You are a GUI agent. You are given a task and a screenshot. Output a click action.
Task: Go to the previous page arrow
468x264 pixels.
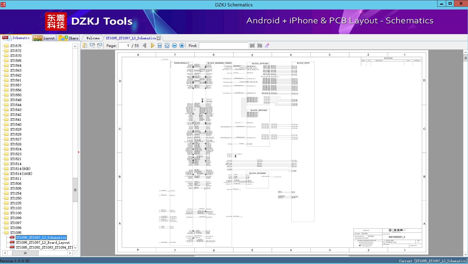(x=145, y=45)
